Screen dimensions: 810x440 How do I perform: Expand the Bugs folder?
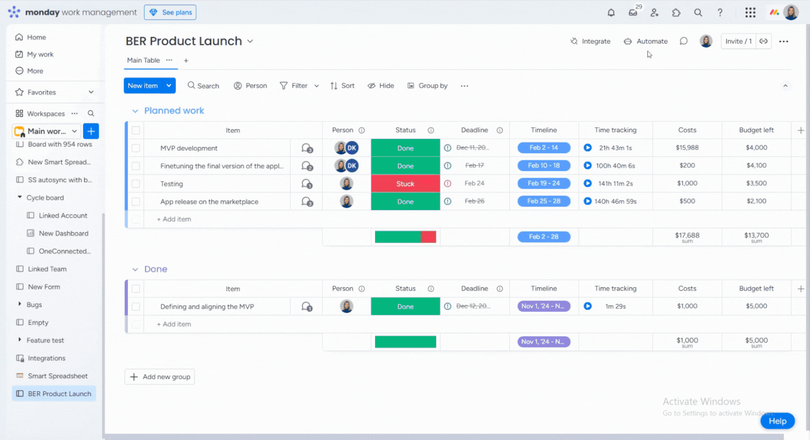click(19, 304)
